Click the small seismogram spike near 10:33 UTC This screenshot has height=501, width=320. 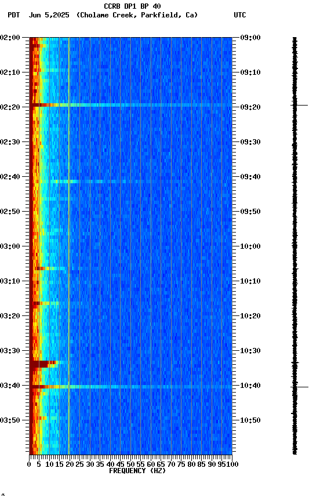tap(294, 362)
